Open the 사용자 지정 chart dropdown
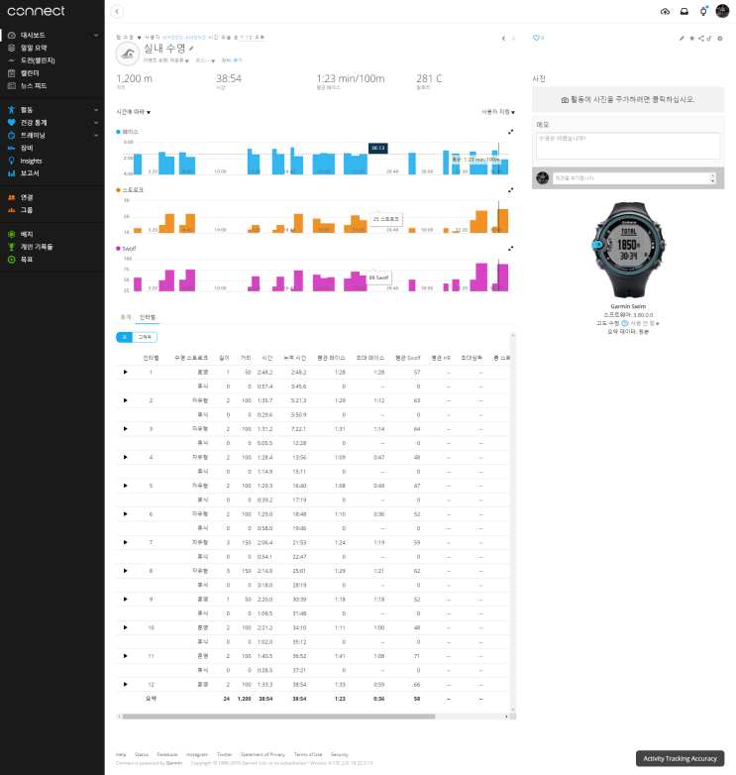Screen dimensions: 736x775 tap(498, 112)
